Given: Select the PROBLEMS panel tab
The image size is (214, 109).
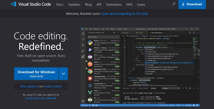Looking at the screenshot, I should pyautogui.click(x=126, y=88).
